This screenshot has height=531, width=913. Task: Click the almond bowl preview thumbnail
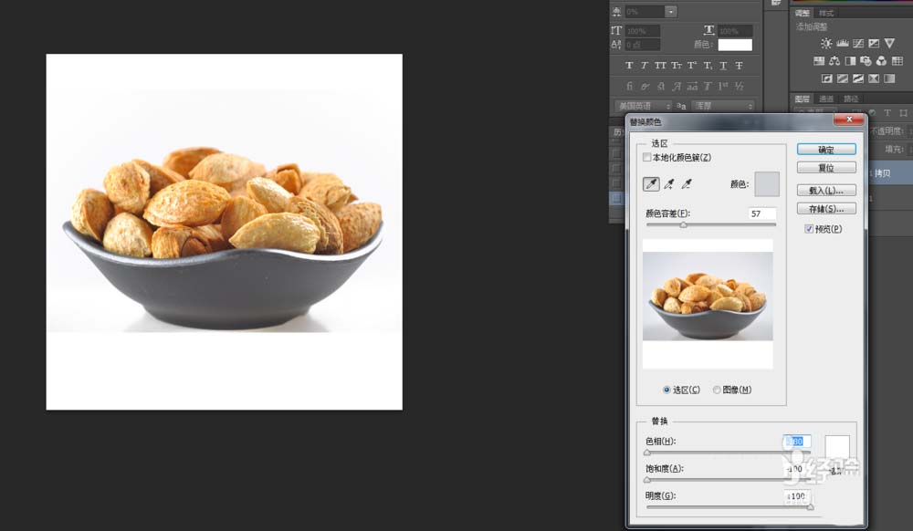tap(708, 301)
